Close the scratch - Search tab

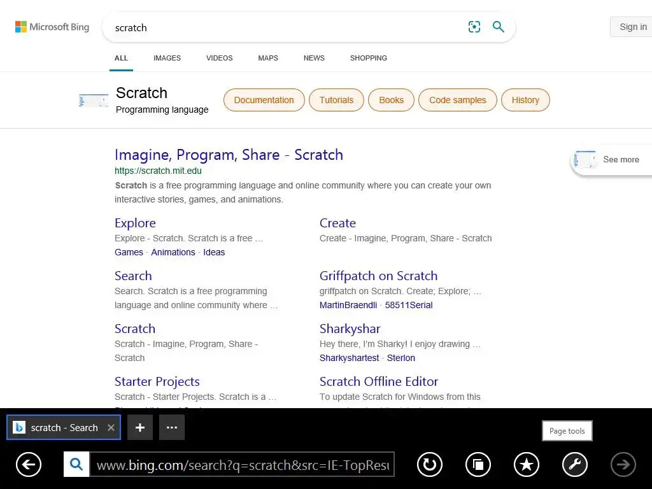111,427
